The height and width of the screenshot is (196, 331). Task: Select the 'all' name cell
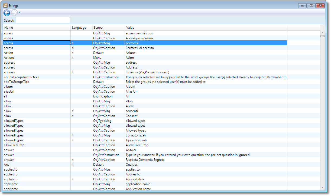(x=37, y=96)
